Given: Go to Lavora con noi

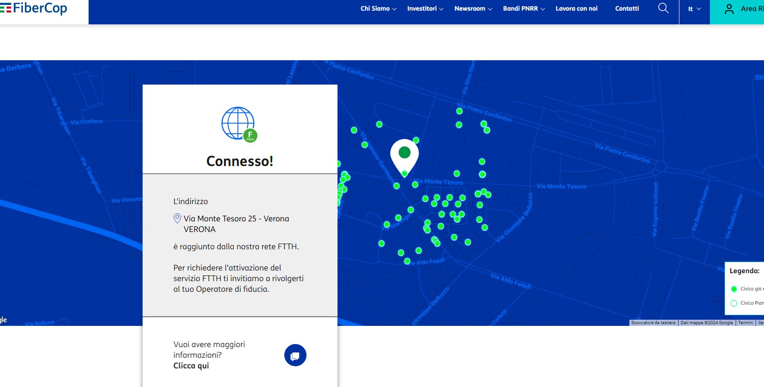Looking at the screenshot, I should (576, 8).
